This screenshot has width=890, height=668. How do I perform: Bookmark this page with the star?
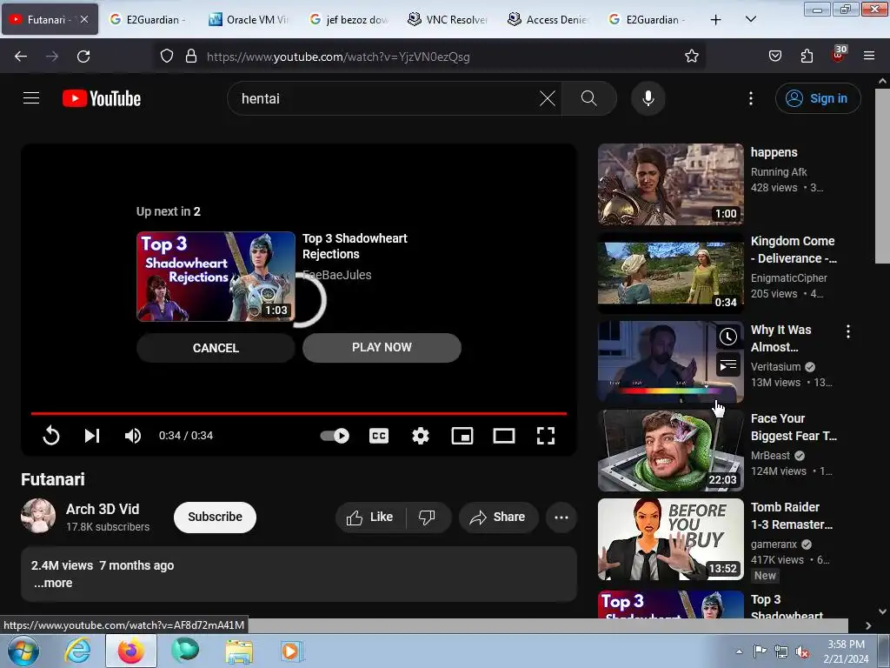pos(691,57)
